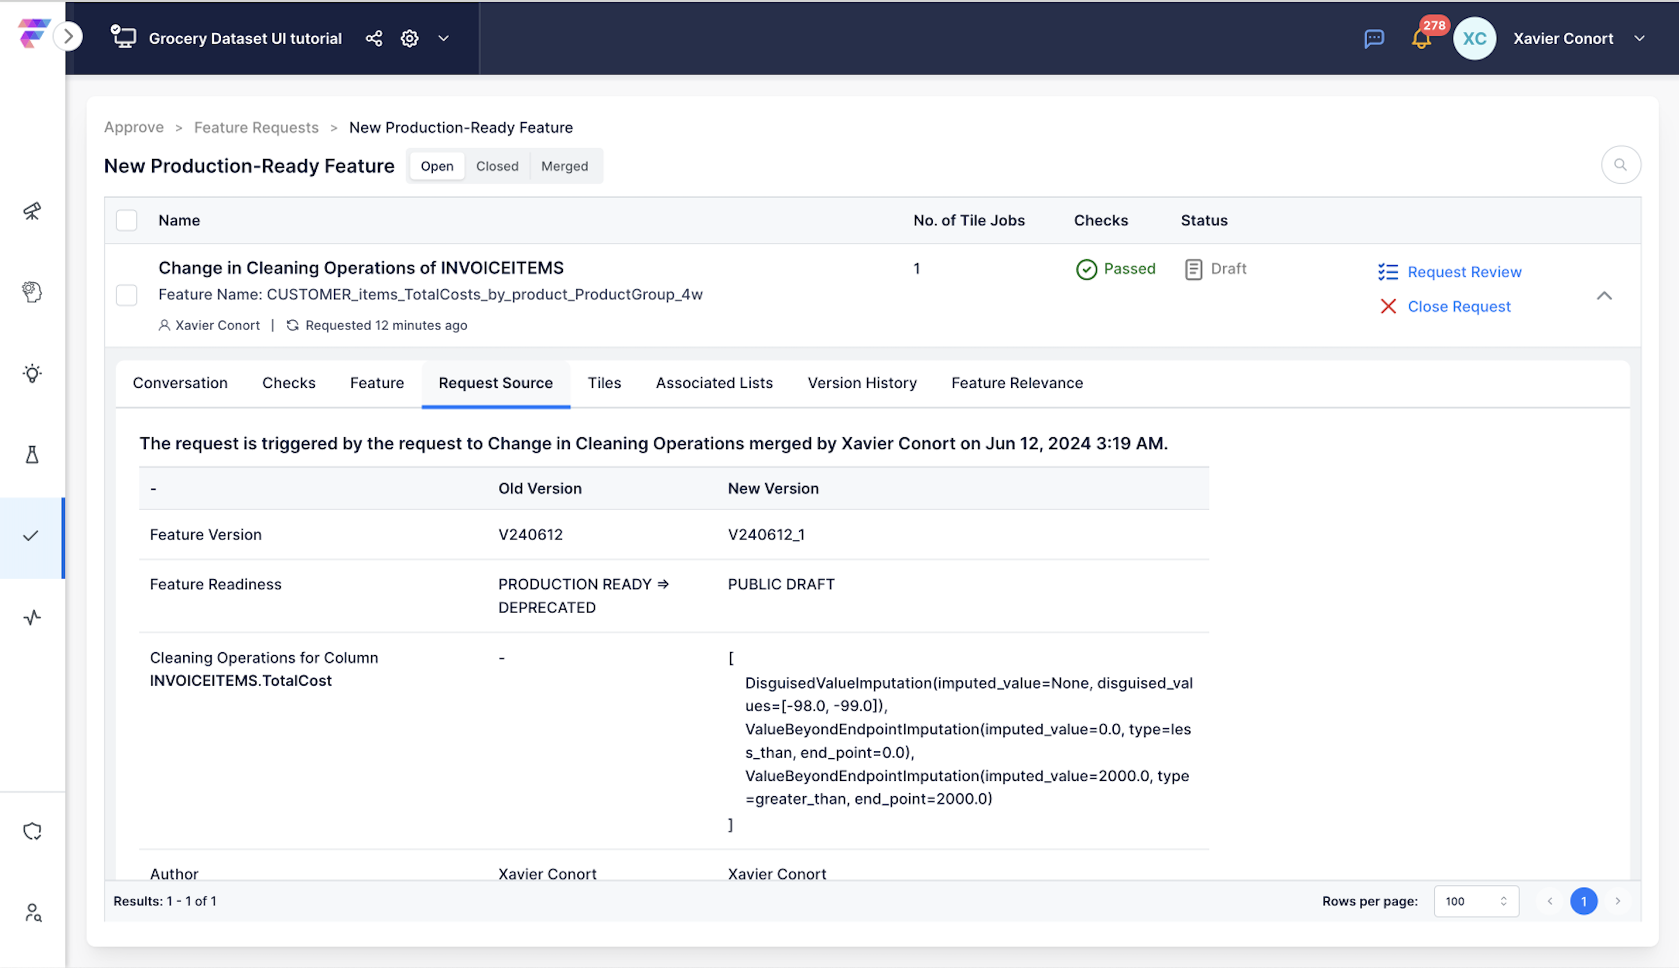Open the flask sidebar icon
The height and width of the screenshot is (968, 1679).
(x=32, y=455)
